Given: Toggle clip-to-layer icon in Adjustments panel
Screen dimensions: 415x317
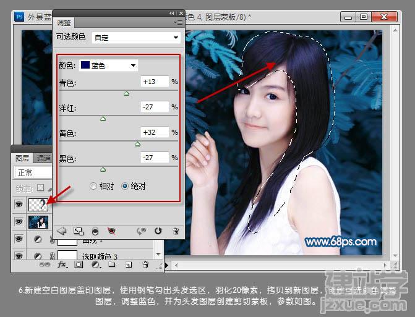Looking at the screenshot, I should pyautogui.click(x=95, y=232).
